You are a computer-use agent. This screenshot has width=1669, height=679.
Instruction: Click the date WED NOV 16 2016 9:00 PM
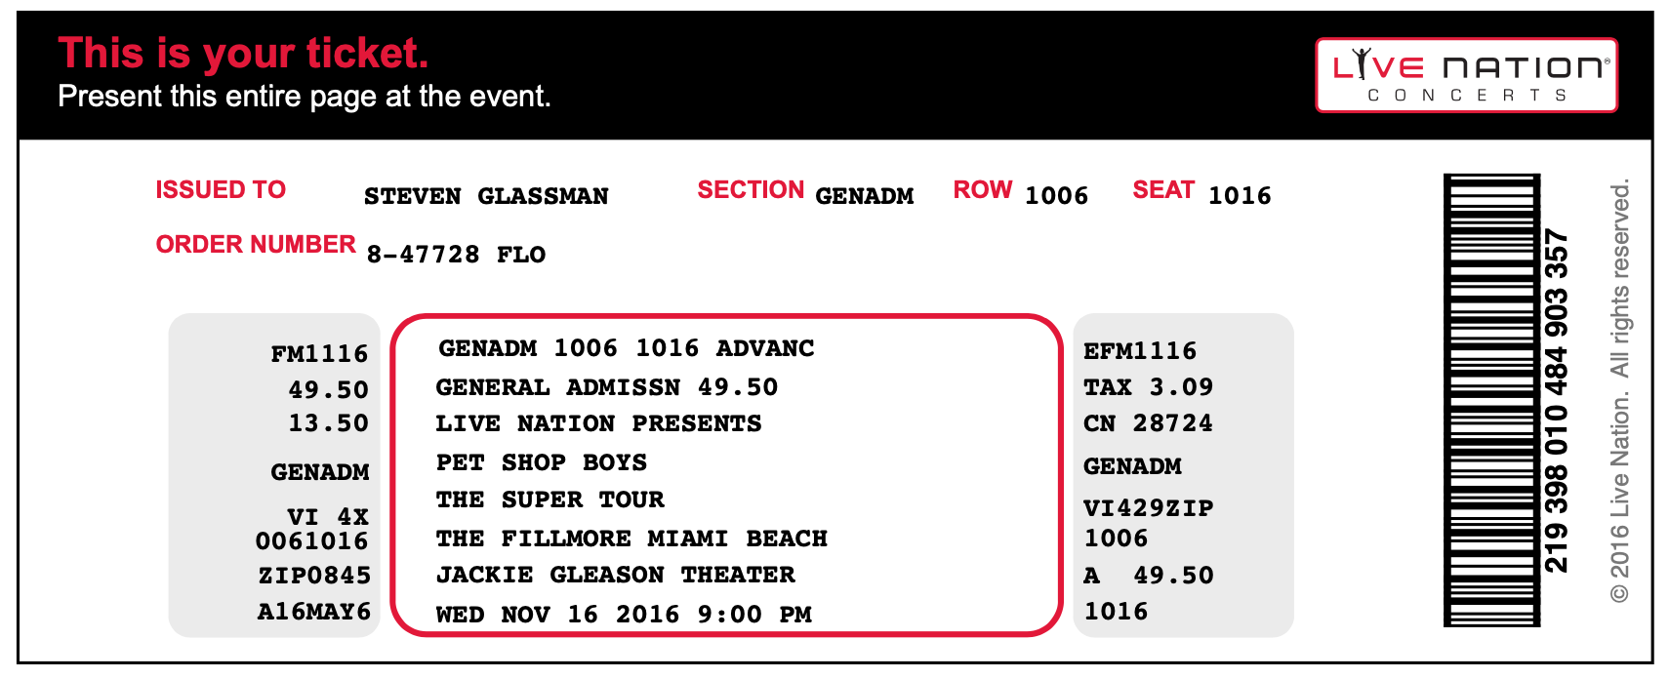624,615
